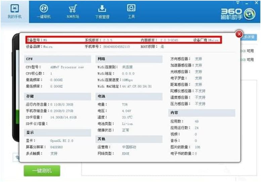Screen dimensions: 261x182
Task: Click the Wifi连接到 value 未连接
Action: pos(127,67)
